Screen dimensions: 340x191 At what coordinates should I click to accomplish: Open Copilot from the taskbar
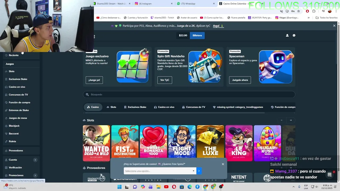click(x=143, y=187)
